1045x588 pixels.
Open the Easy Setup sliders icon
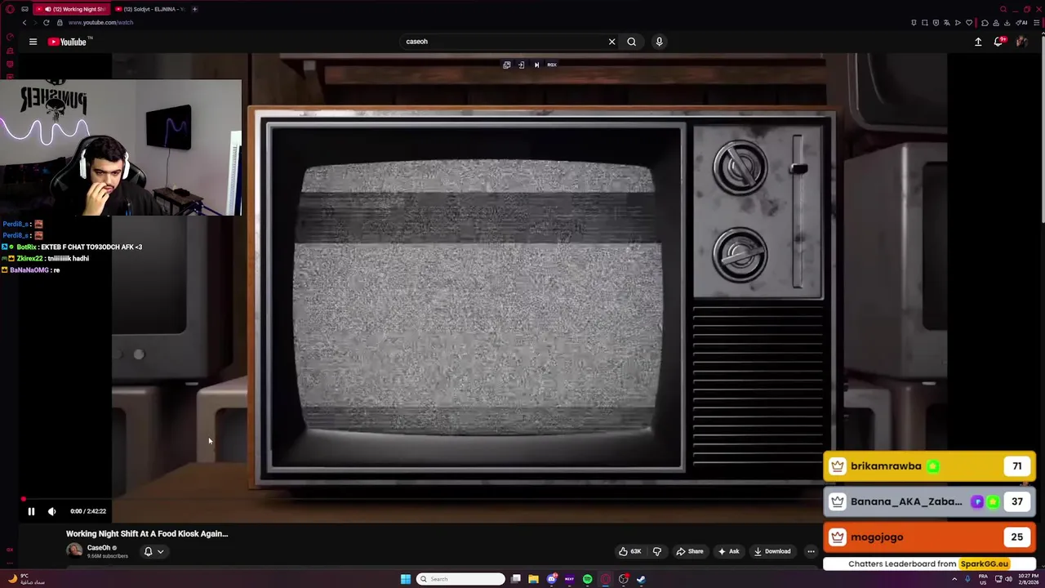click(1037, 23)
